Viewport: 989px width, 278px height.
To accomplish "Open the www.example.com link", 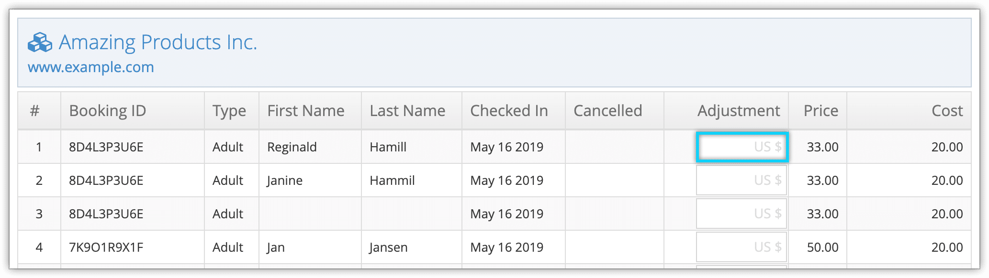I will tap(91, 67).
